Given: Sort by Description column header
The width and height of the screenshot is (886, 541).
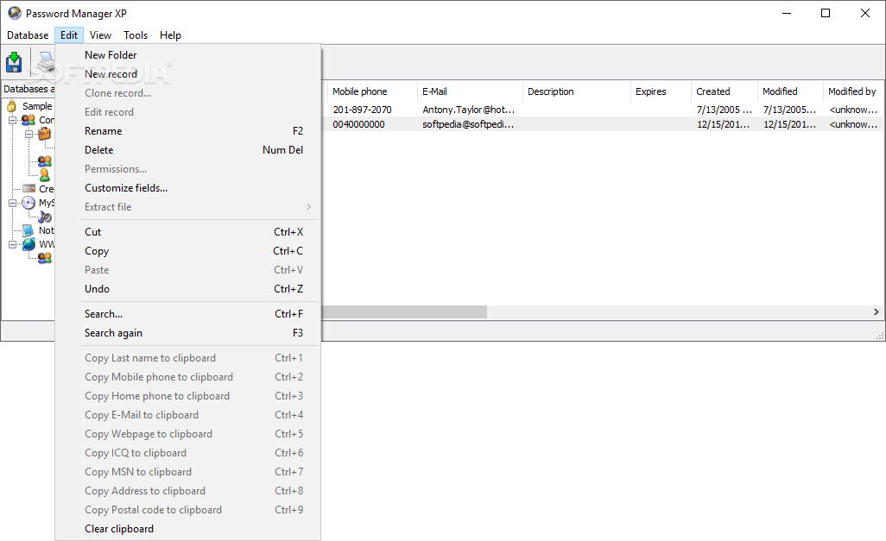Looking at the screenshot, I should pyautogui.click(x=577, y=91).
